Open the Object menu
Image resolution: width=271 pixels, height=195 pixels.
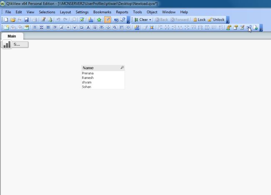tap(152, 12)
